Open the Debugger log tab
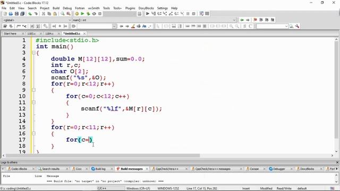Image resolution: width=340 pixels, height=191 pixels. point(278,169)
